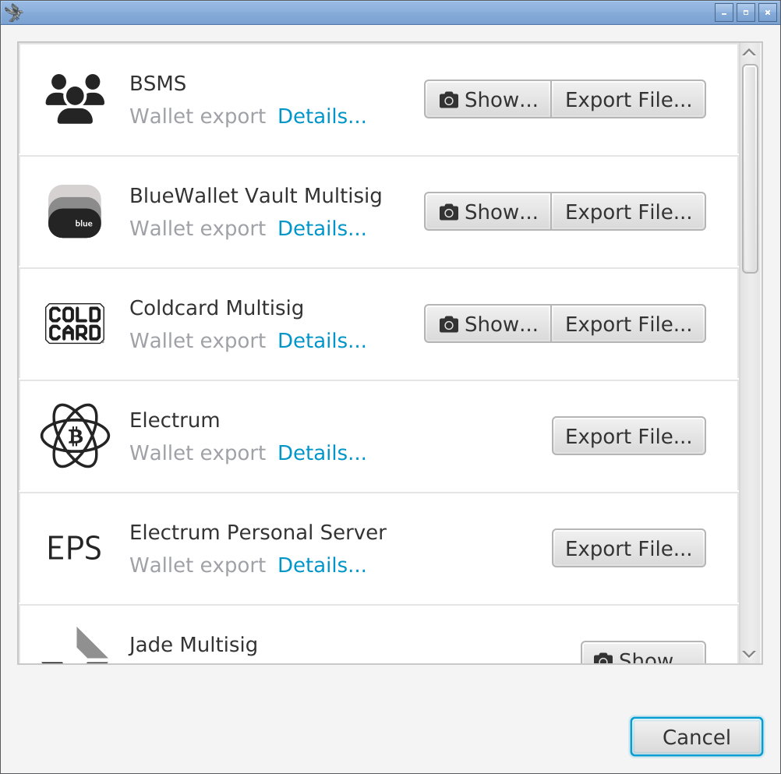Show QR for BSMS wallet export
Screen dimensions: 781x774
coord(488,99)
